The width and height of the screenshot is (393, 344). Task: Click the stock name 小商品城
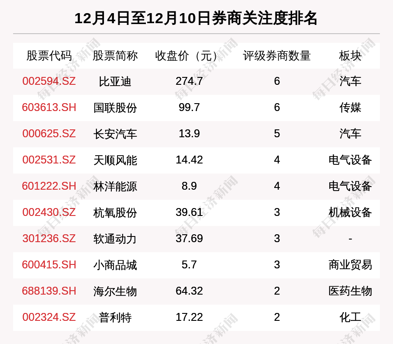coord(115,265)
